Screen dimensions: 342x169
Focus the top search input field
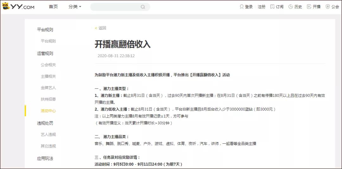[x=120, y=7]
